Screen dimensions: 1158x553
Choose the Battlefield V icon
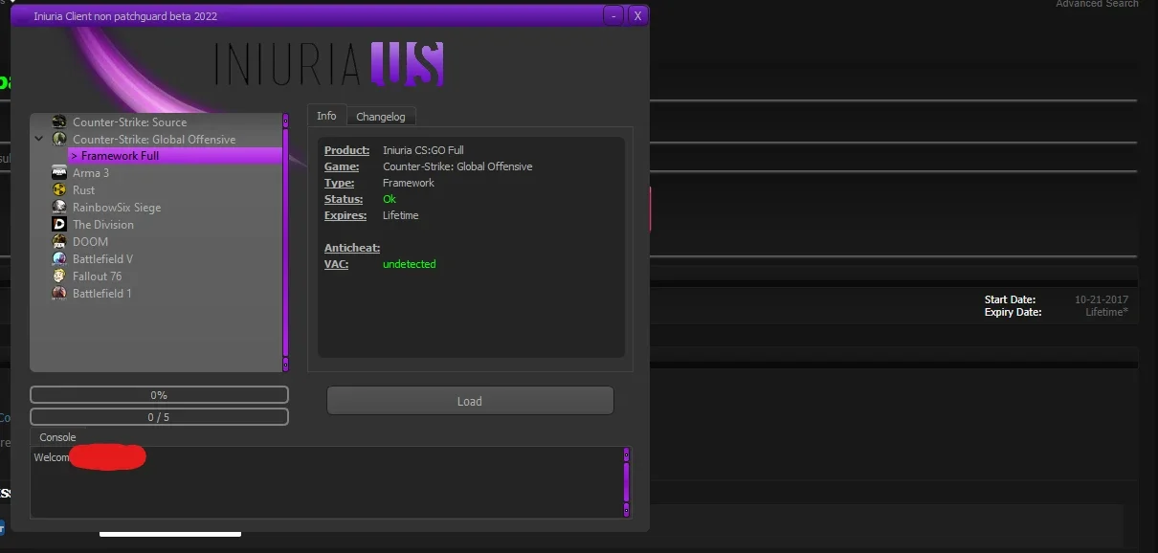[59, 259]
